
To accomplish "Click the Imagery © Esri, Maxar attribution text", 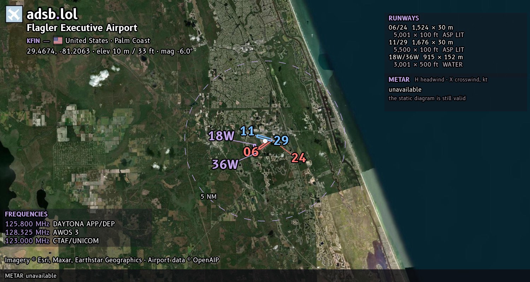I will 73,260.
